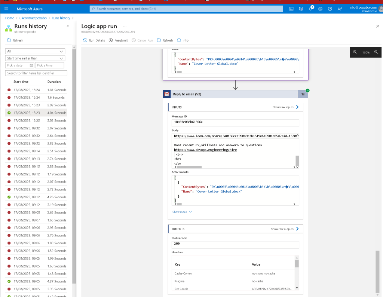The image size is (383, 297).
Task: Select the succeeded run with 4.37 Seconds
Action: click(x=36, y=281)
